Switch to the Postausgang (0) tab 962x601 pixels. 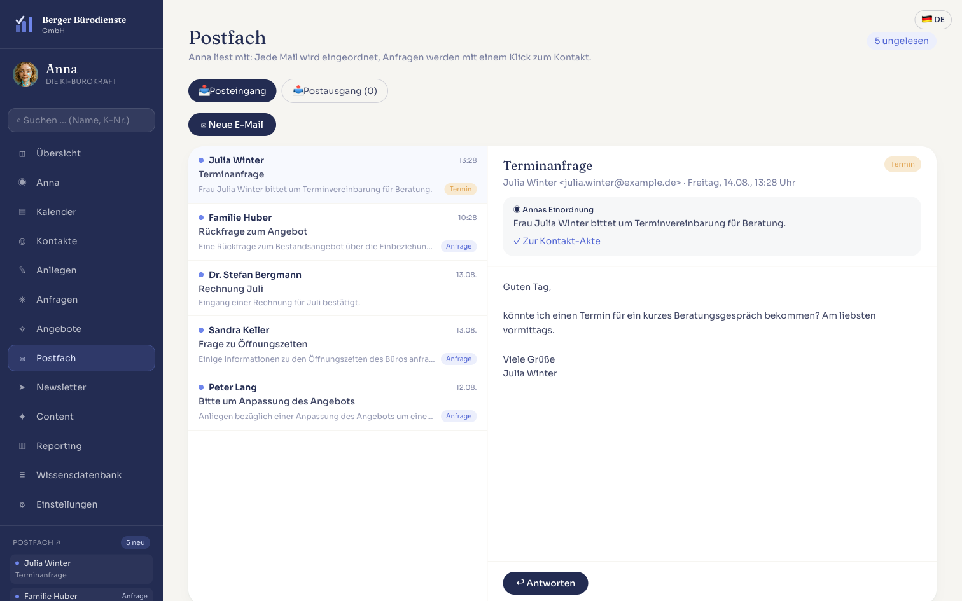tap(335, 91)
